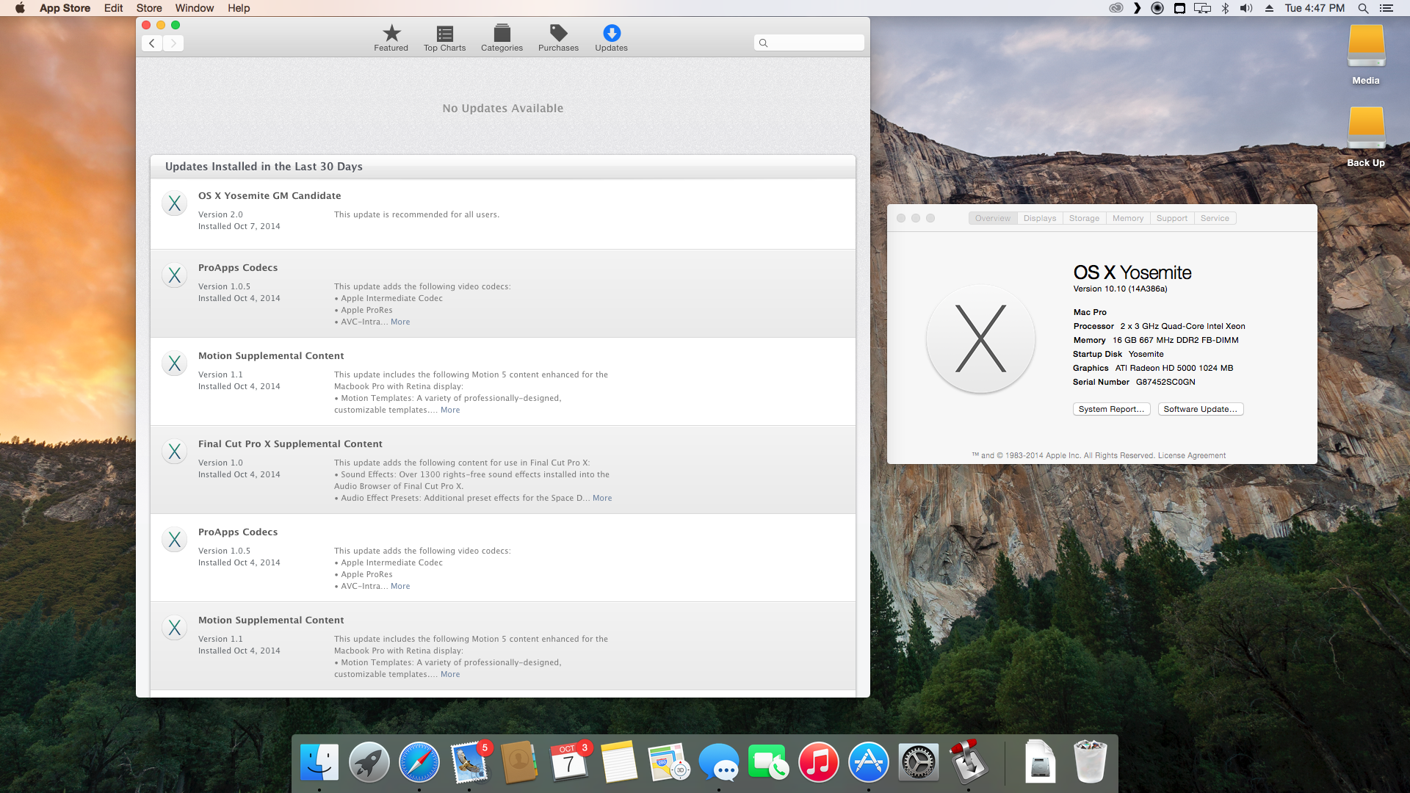Open License Agreement link
Screen dimensions: 1410x793
click(x=1191, y=455)
